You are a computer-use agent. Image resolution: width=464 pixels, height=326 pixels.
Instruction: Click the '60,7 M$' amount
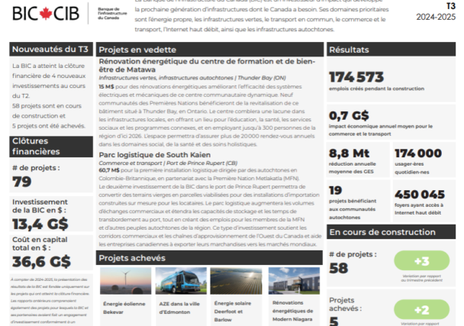(x=109, y=170)
